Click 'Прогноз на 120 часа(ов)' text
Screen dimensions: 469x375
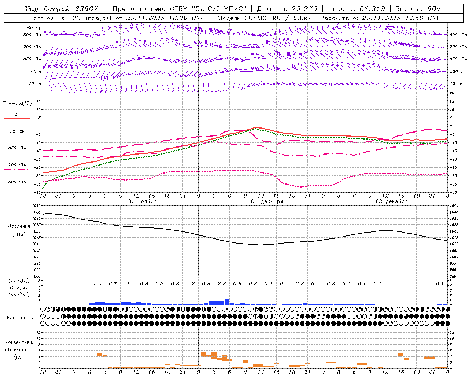pos(70,18)
